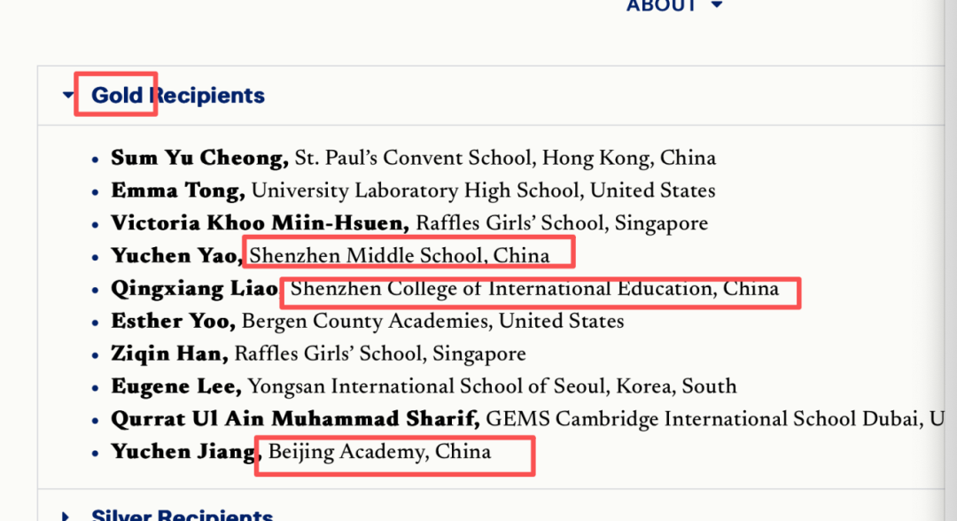Screen dimensions: 957x521
Task: Click the name Yuchen Jiang
Action: pos(183,452)
